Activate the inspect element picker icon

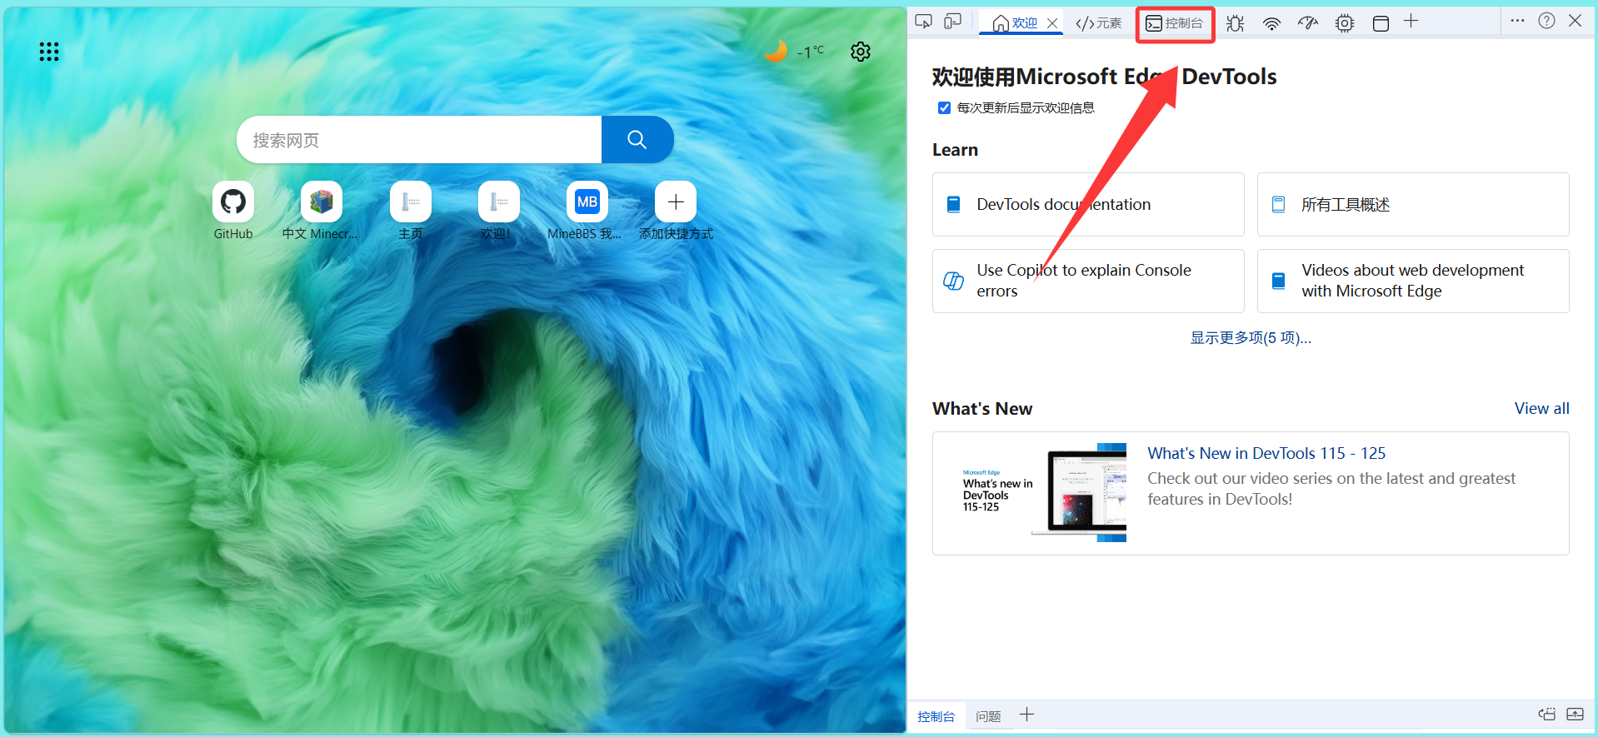(x=923, y=22)
